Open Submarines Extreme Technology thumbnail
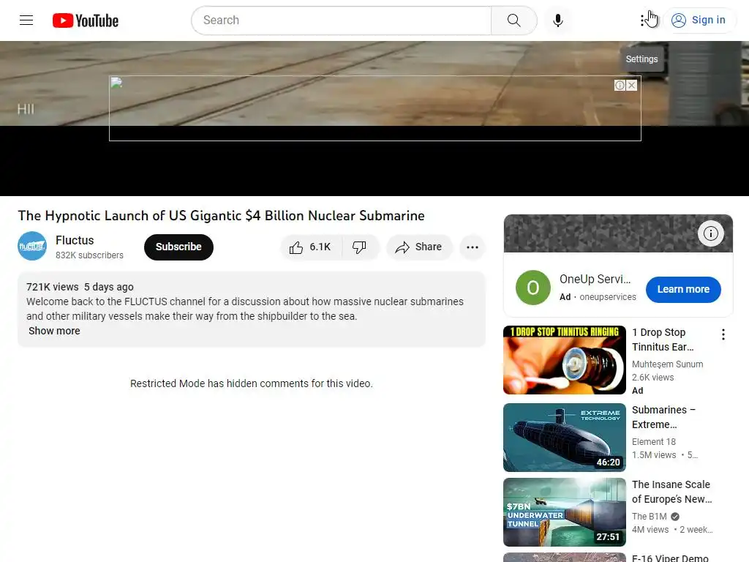The height and width of the screenshot is (562, 749). point(565,438)
